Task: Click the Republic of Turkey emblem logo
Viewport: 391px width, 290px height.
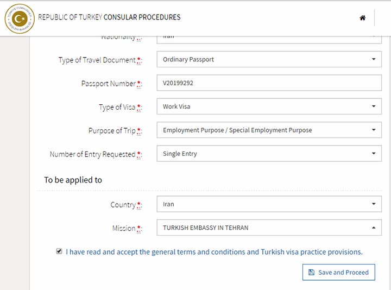Action: tap(20, 18)
